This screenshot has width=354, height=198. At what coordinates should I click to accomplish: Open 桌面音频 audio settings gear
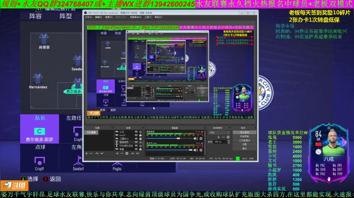point(201,139)
